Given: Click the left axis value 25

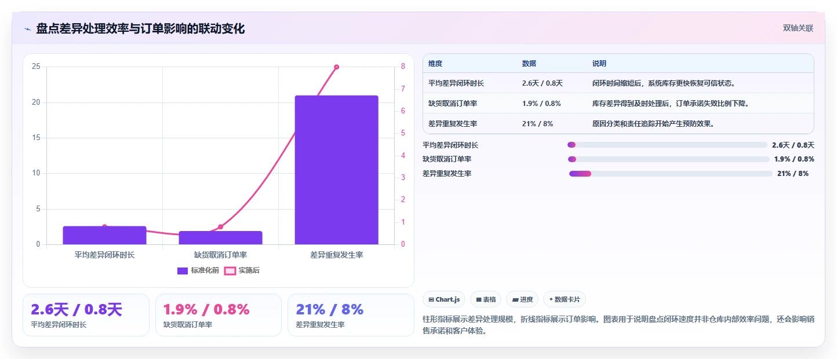Looking at the screenshot, I should [36, 67].
